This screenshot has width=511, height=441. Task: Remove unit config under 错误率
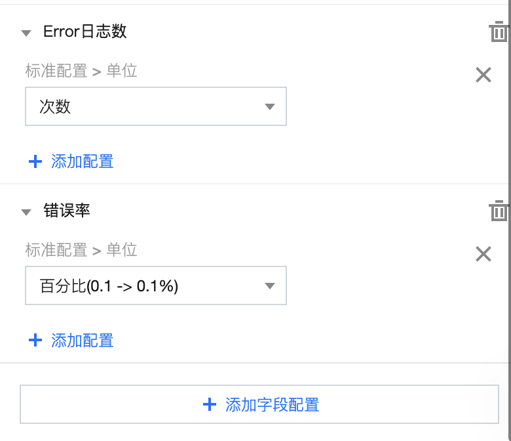point(483,254)
